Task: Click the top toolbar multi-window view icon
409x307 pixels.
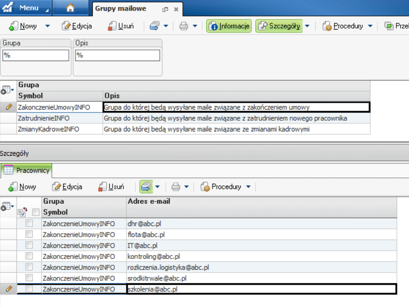Action: [x=154, y=26]
